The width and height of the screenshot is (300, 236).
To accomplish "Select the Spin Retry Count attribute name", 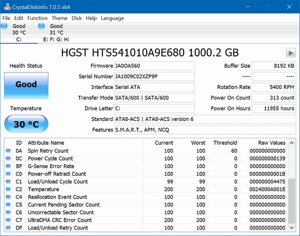I will pyautogui.click(x=48, y=151).
